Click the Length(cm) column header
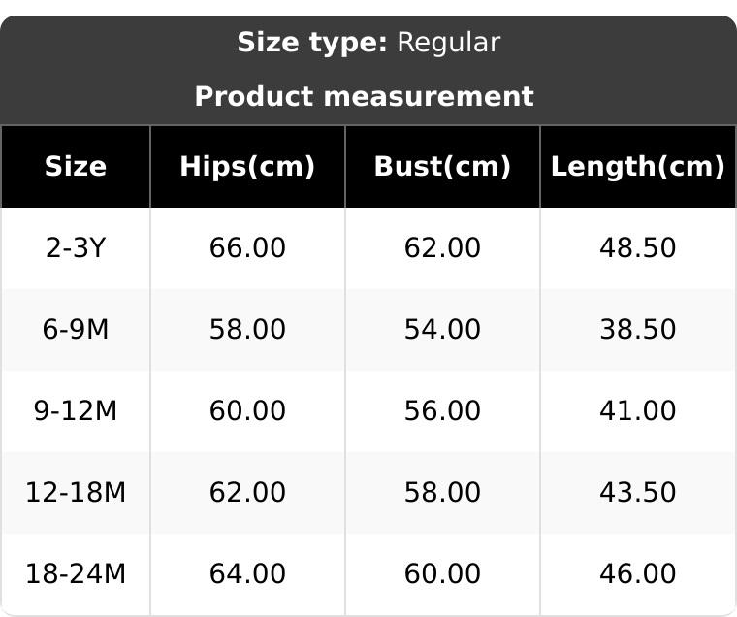This screenshot has height=617, width=737. click(637, 167)
